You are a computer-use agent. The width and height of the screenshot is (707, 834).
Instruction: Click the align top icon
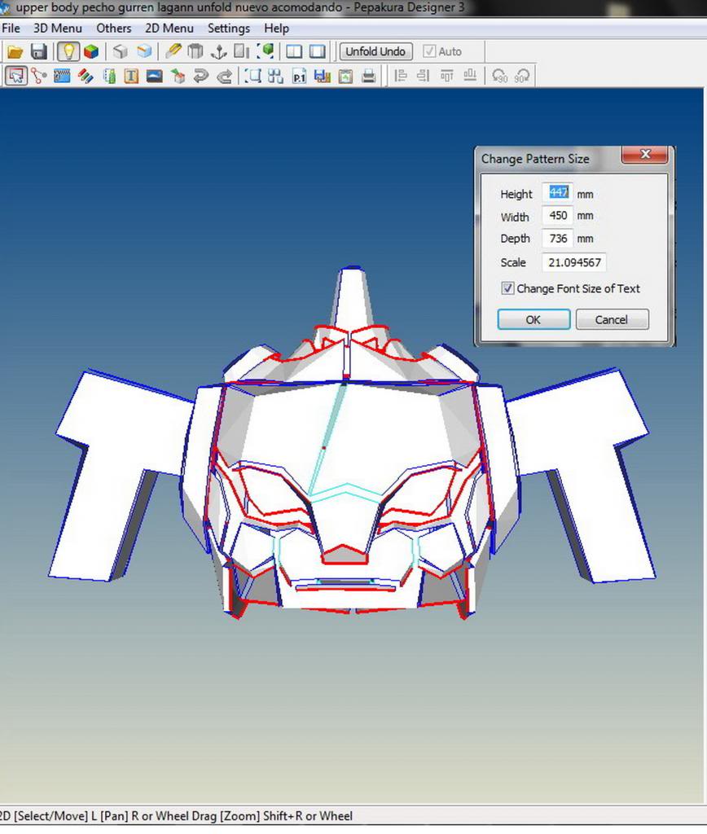(x=447, y=76)
